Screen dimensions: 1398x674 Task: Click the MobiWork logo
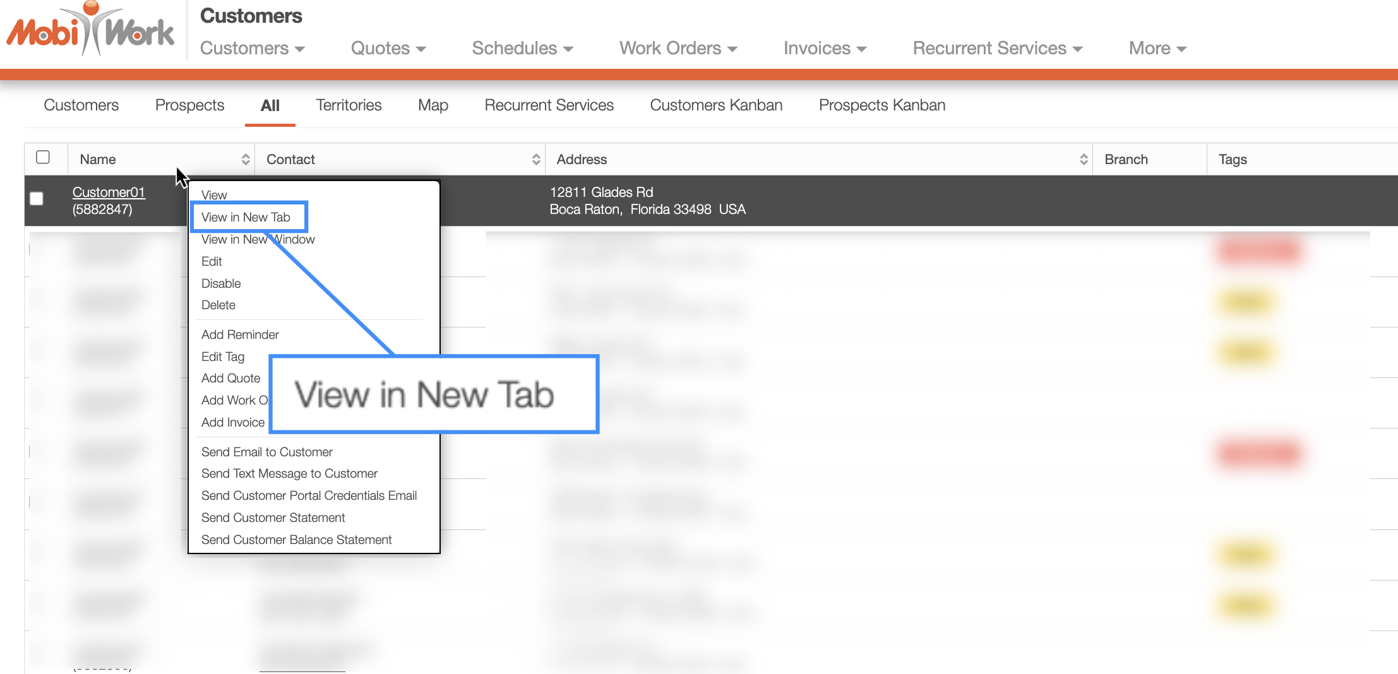click(90, 30)
